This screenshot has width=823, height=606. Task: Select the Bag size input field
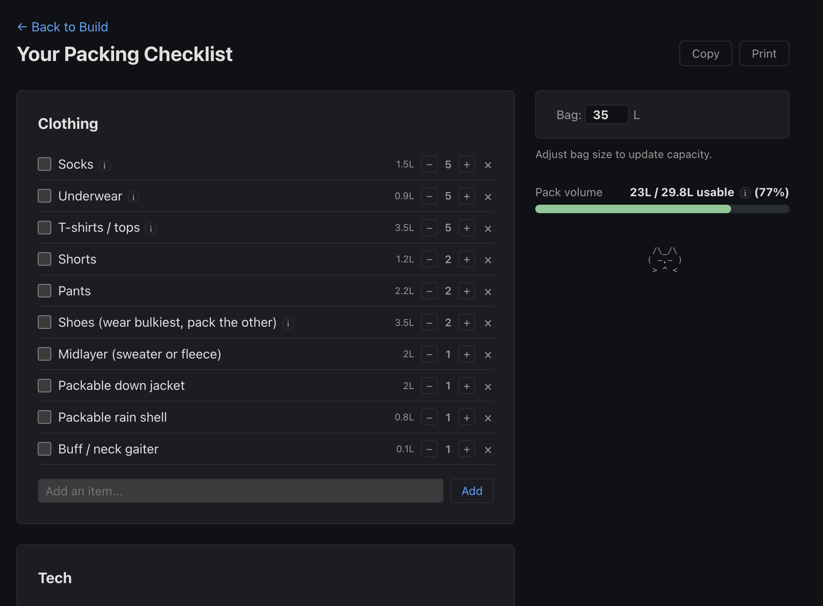[x=607, y=114]
